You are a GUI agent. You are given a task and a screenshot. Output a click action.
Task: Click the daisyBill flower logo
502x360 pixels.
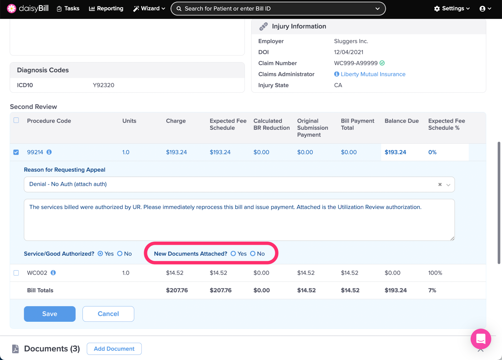(12, 8)
